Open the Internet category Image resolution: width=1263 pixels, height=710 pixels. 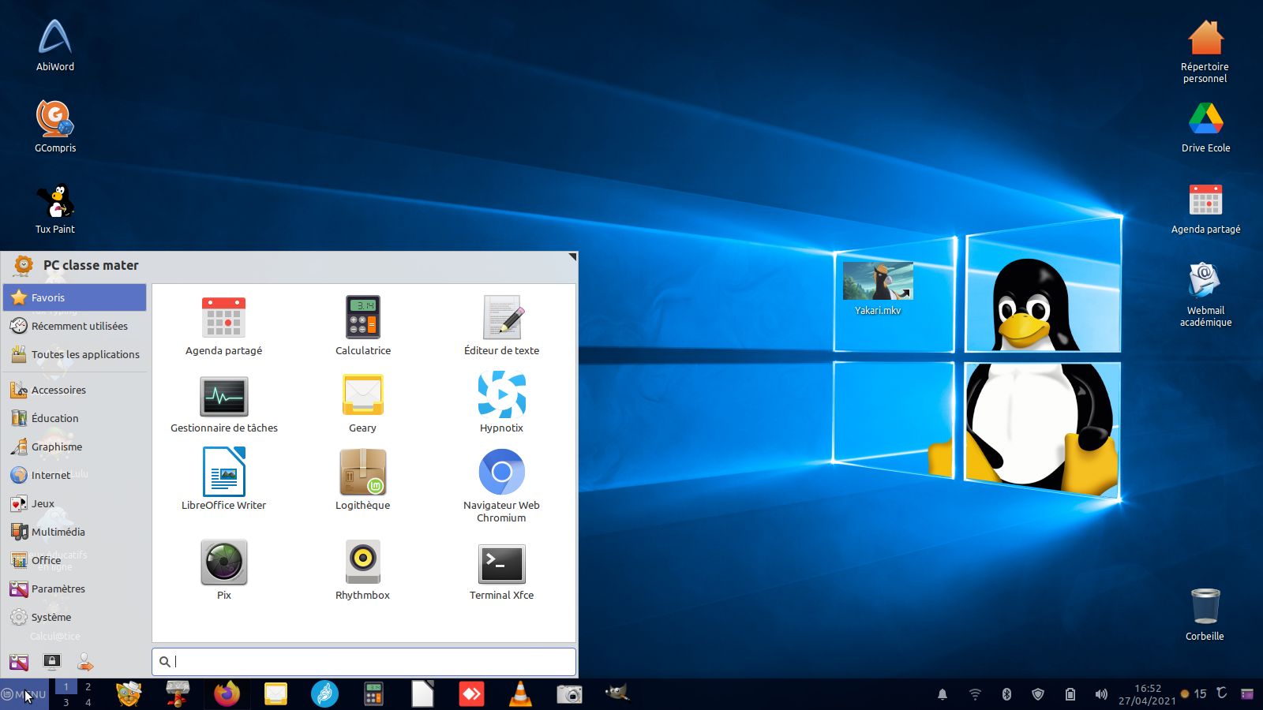[75, 475]
